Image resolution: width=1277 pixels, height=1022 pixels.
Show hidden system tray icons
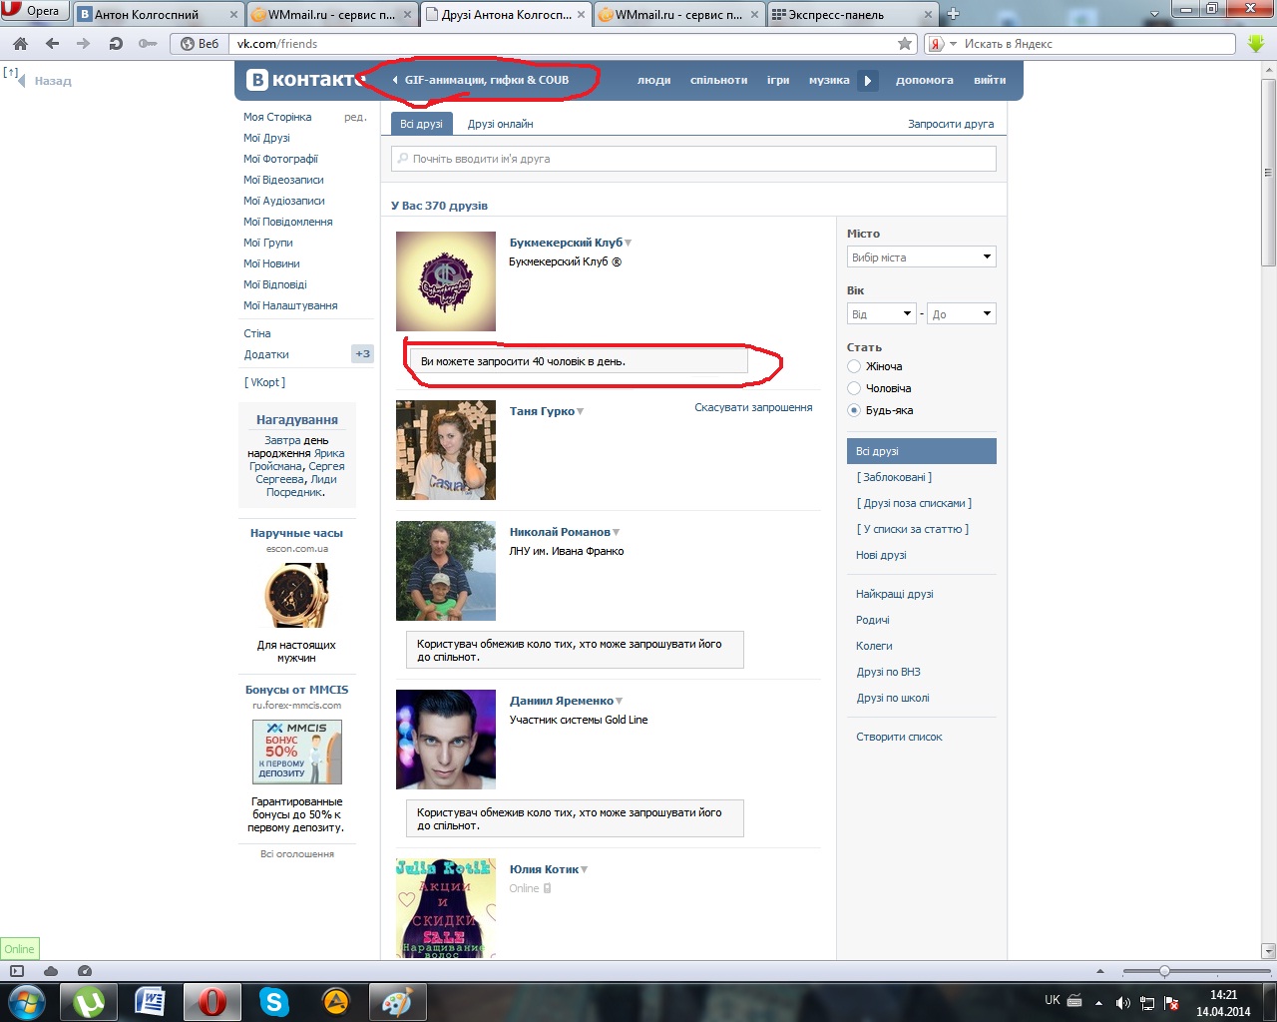(1098, 1002)
